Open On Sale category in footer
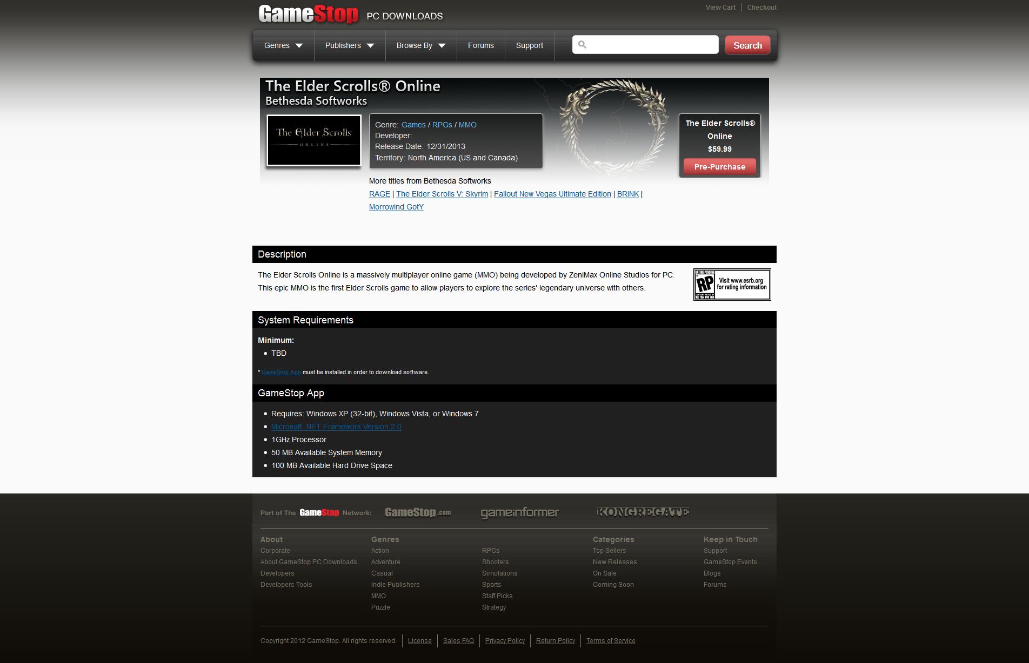The width and height of the screenshot is (1029, 663). (605, 573)
